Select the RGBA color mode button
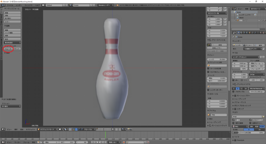Viewport: 266px width, 144px height. [x=262, y=126]
